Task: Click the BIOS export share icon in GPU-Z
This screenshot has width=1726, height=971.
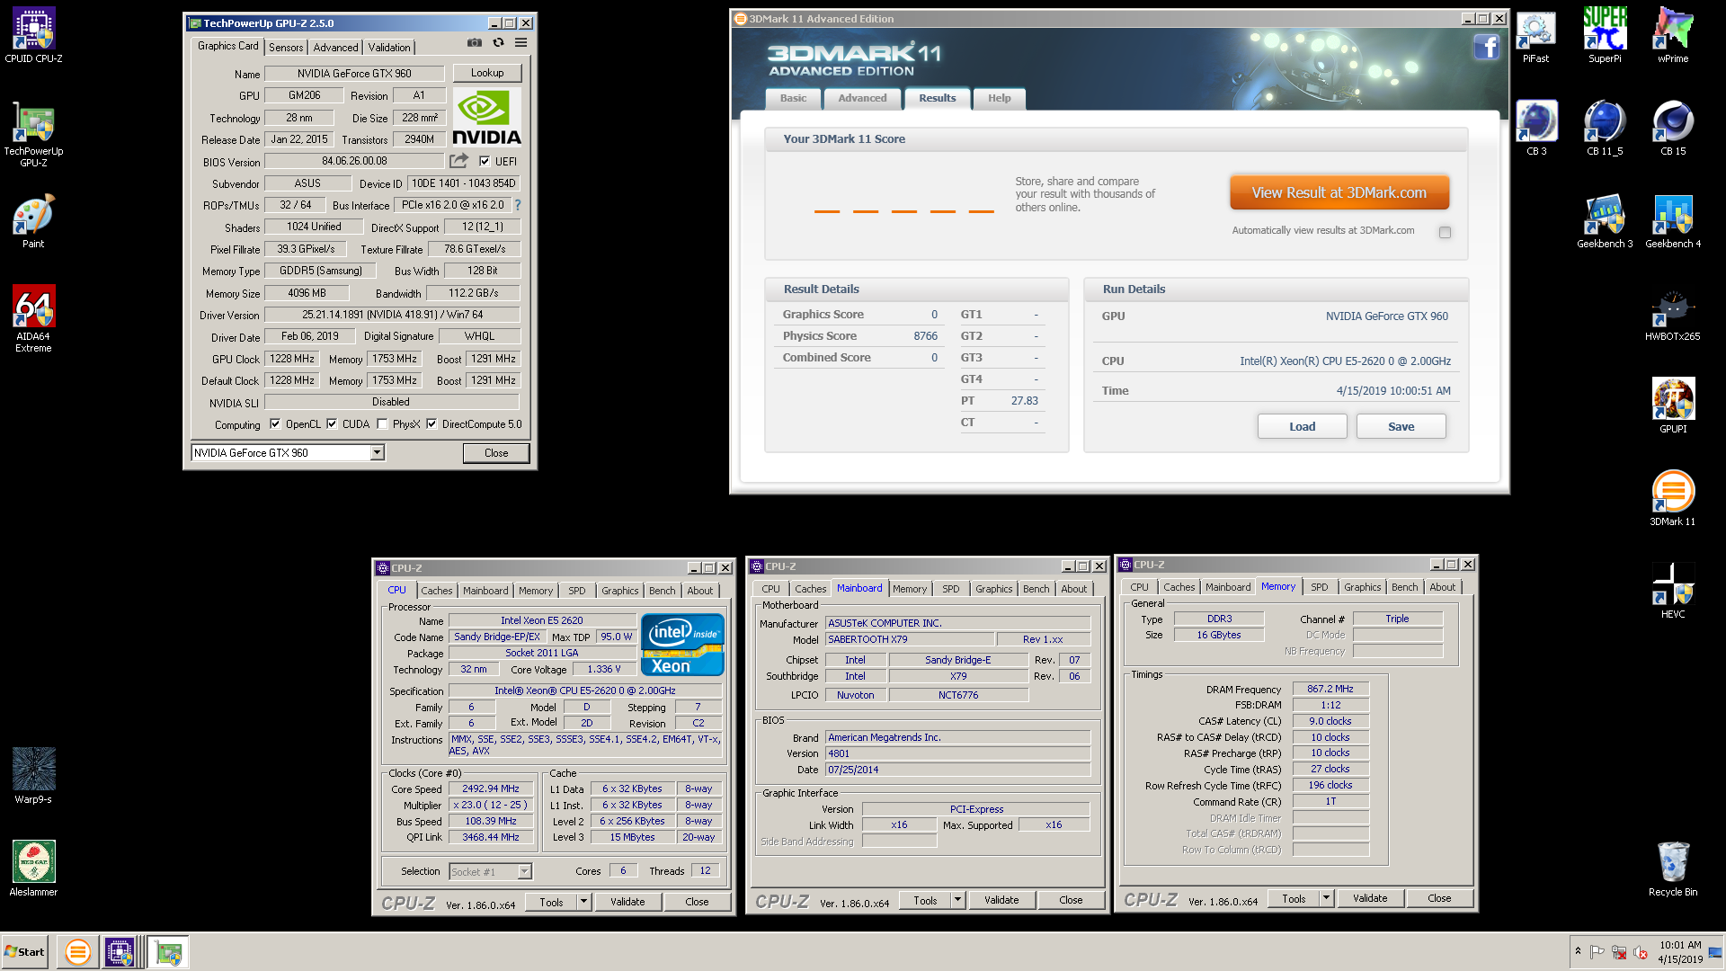Action: [459, 161]
